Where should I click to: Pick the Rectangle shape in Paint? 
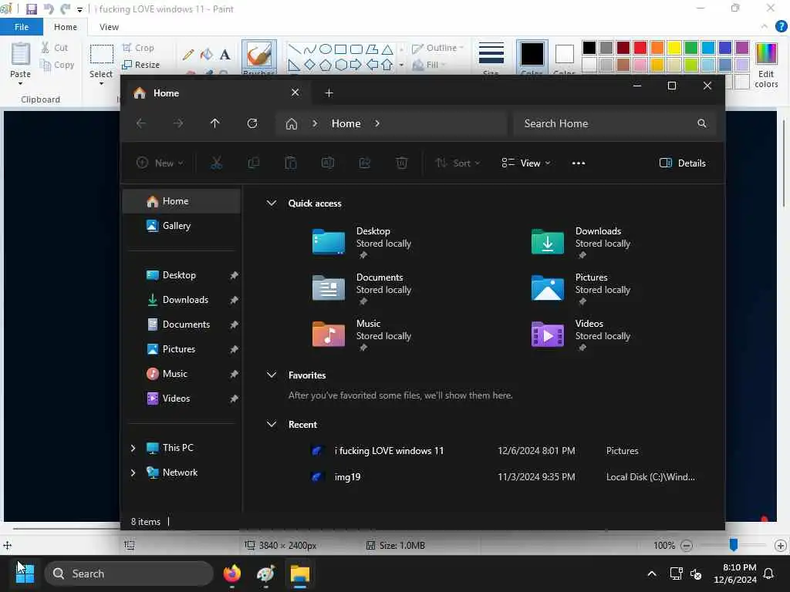(x=340, y=49)
